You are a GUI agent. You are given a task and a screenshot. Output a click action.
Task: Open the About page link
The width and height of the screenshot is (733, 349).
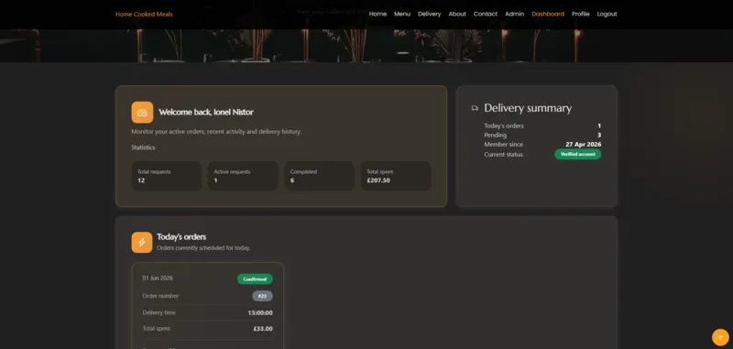click(x=457, y=14)
